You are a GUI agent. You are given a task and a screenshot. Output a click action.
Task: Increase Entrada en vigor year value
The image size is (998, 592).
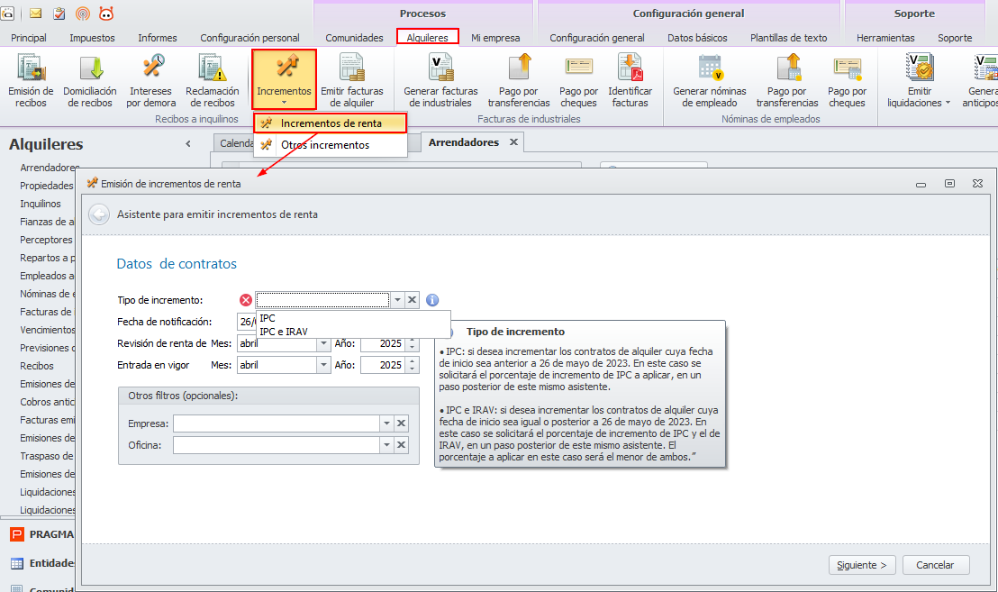click(413, 361)
